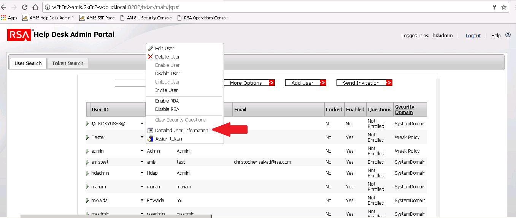The width and height of the screenshot is (516, 218).
Task: Reload the page with the refresh icon
Action: 25,7
